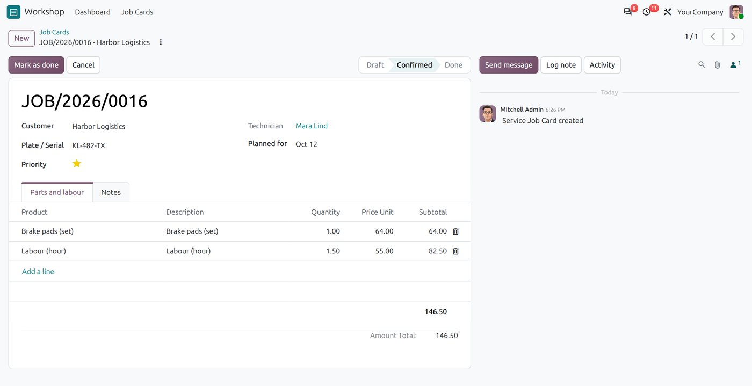Click Brake pads (set) product cell

click(x=47, y=231)
